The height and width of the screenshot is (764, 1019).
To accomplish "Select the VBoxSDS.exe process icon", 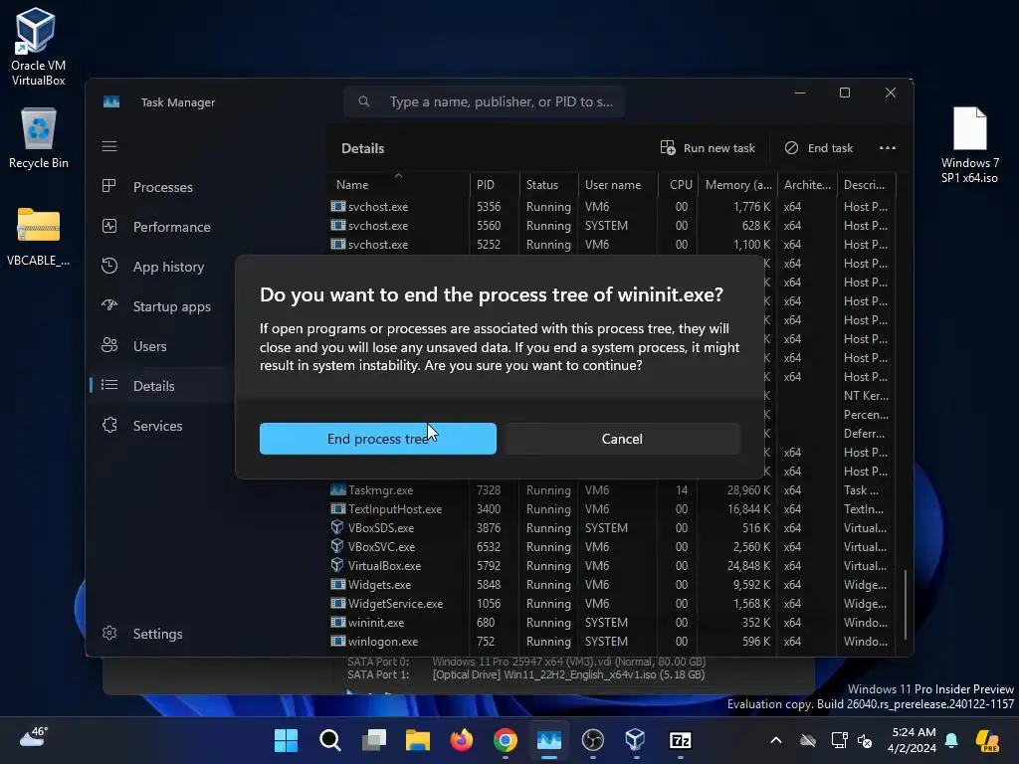I will click(337, 527).
